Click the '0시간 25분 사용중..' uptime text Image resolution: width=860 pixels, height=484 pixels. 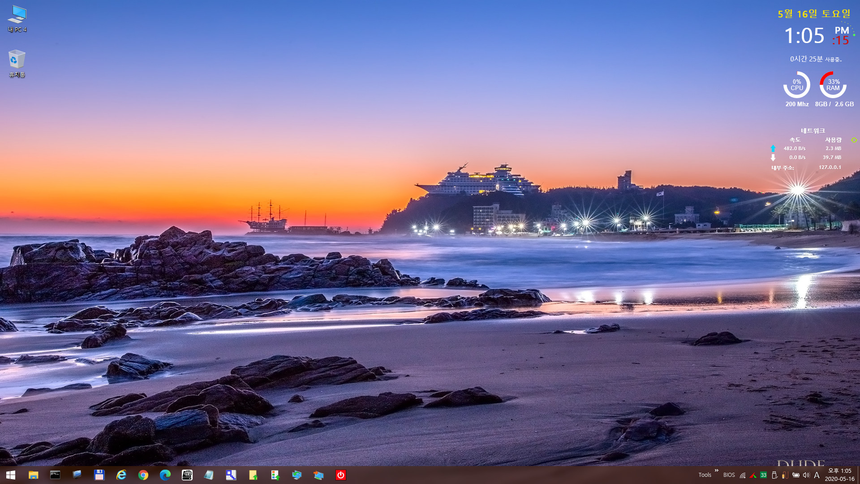[x=816, y=59]
